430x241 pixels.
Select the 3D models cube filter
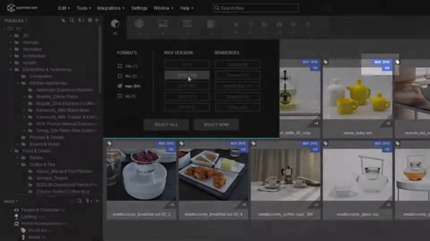[x=115, y=23]
